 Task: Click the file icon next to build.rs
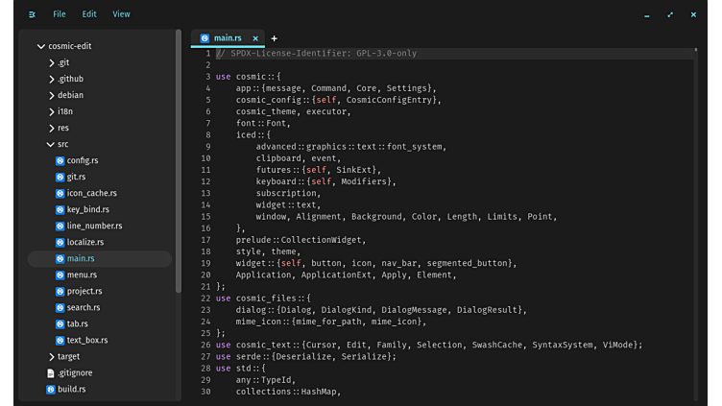tap(50, 390)
